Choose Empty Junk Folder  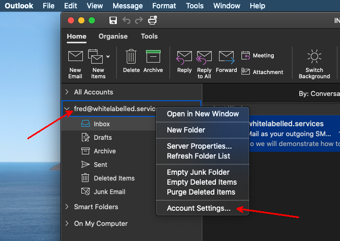point(202,172)
